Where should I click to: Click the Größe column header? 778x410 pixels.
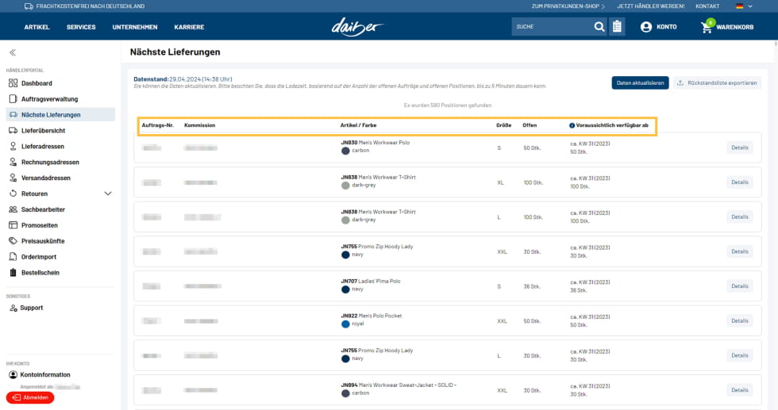pos(503,125)
